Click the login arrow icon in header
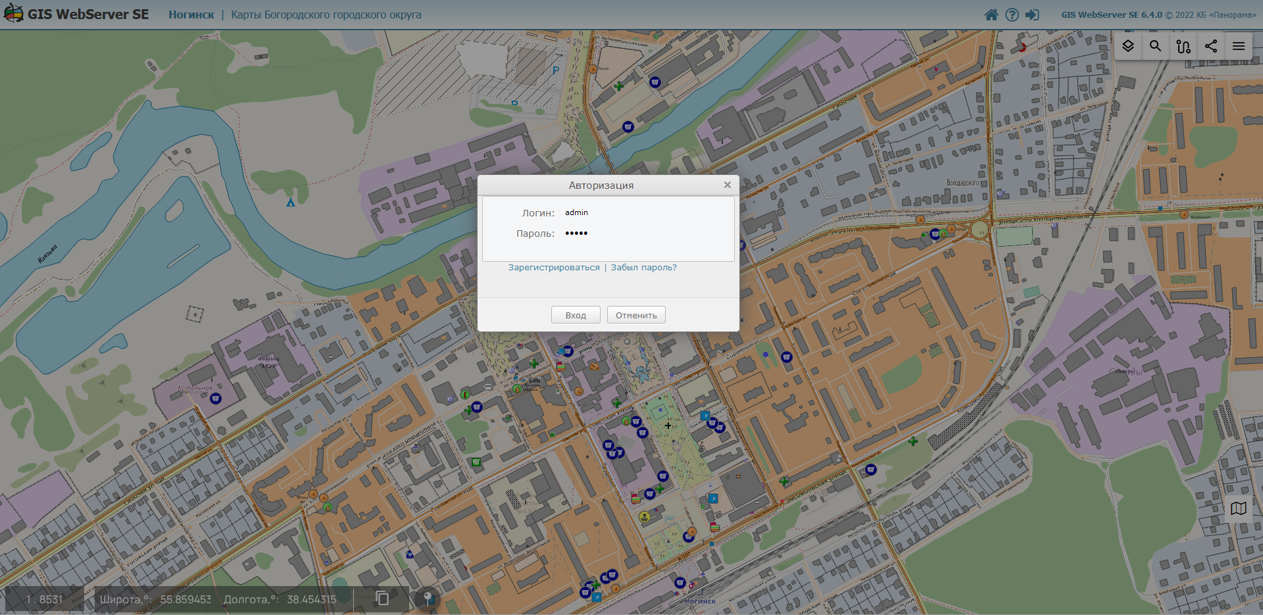The height and width of the screenshot is (615, 1263). [x=1032, y=14]
